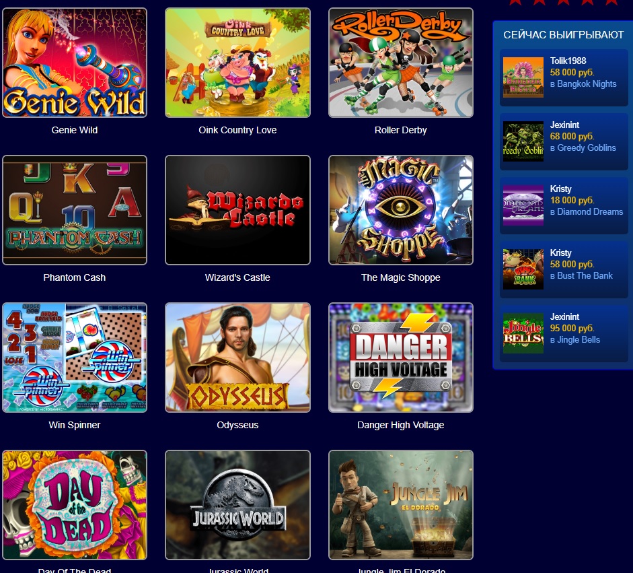Launch the Win Spinner game thumbnail

click(x=75, y=358)
